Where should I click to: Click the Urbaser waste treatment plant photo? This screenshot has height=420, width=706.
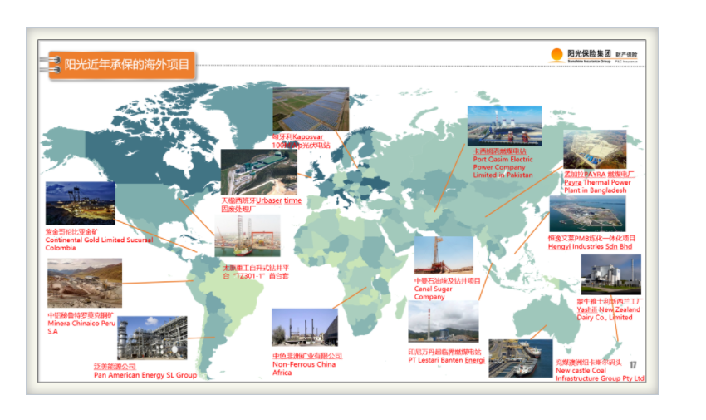coord(259,173)
